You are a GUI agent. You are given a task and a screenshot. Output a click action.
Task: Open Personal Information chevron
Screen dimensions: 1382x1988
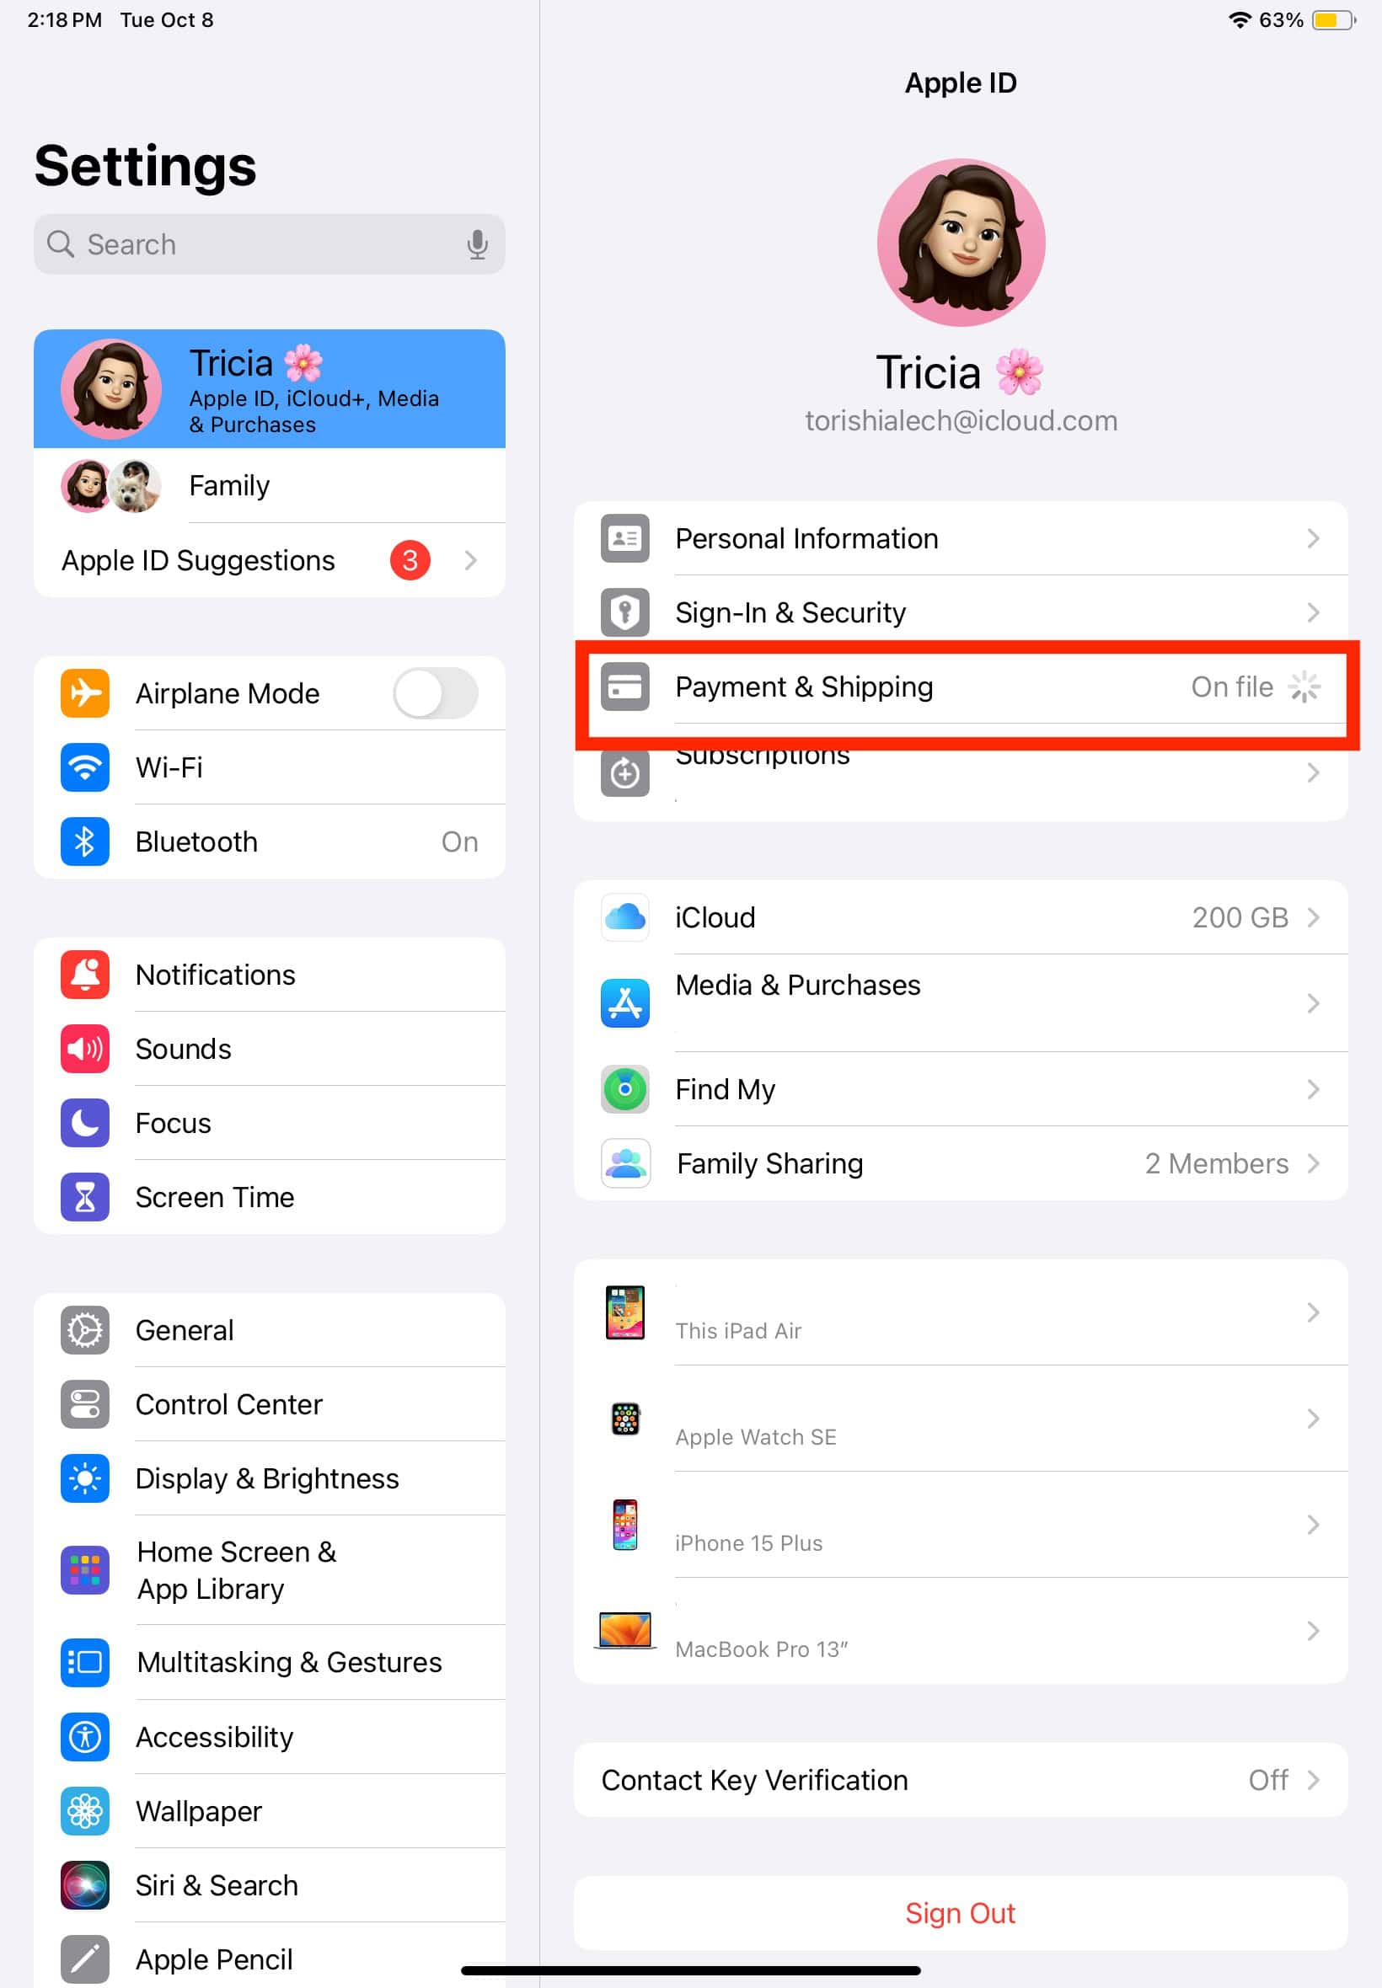point(1314,539)
